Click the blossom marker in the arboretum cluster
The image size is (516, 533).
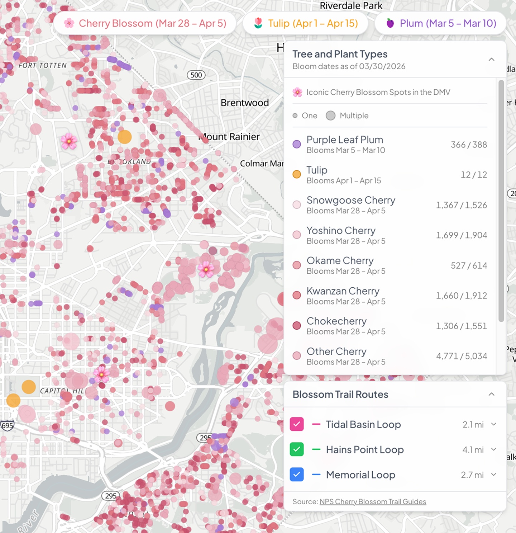point(206,269)
